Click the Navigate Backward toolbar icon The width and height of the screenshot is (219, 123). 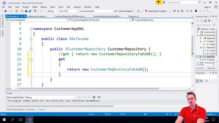tap(5, 11)
